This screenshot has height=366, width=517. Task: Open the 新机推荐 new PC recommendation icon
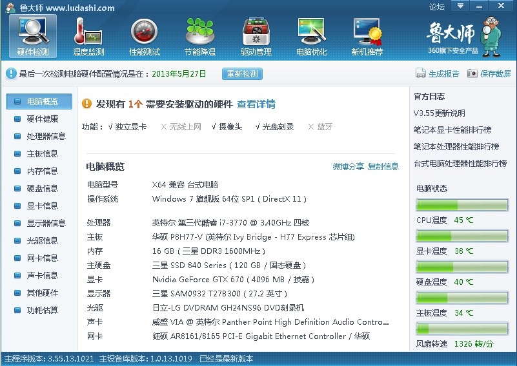tap(367, 35)
